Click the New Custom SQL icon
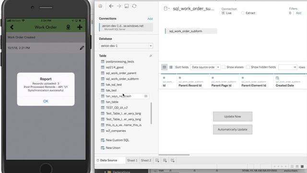307x173 pixels. tap(102, 140)
